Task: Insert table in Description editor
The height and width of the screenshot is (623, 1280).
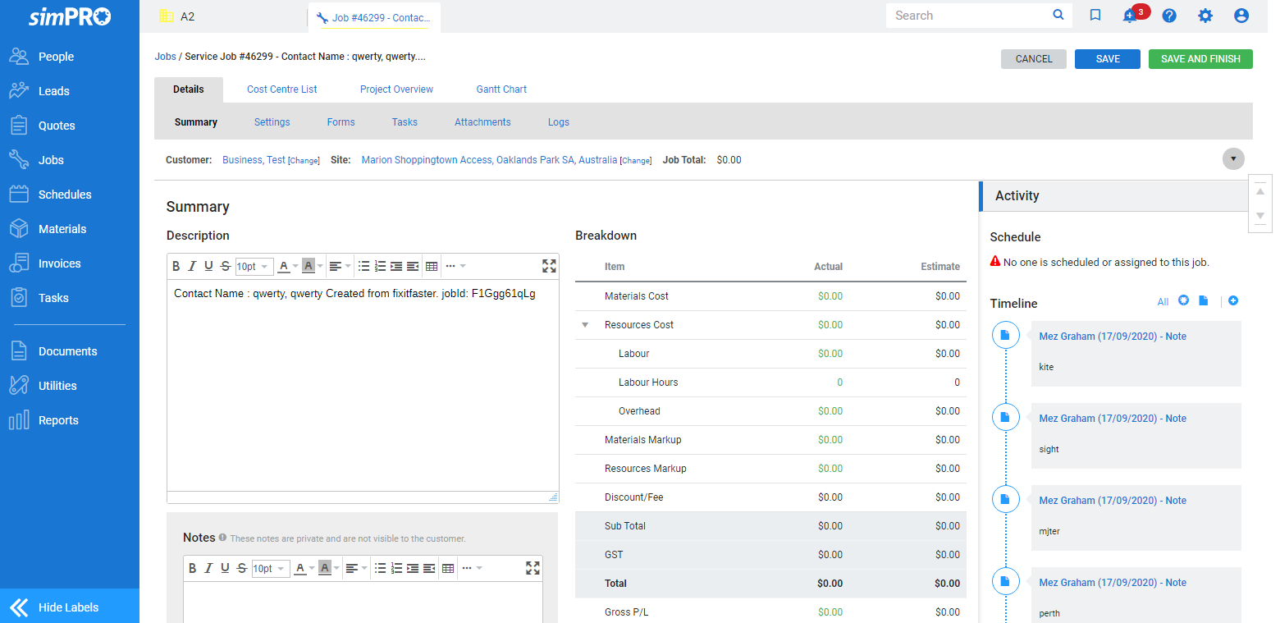Action: coord(432,266)
